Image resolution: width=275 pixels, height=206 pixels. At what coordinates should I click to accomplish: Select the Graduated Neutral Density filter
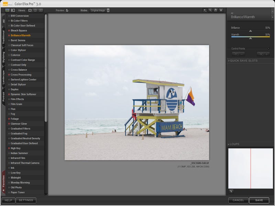tap(25, 138)
